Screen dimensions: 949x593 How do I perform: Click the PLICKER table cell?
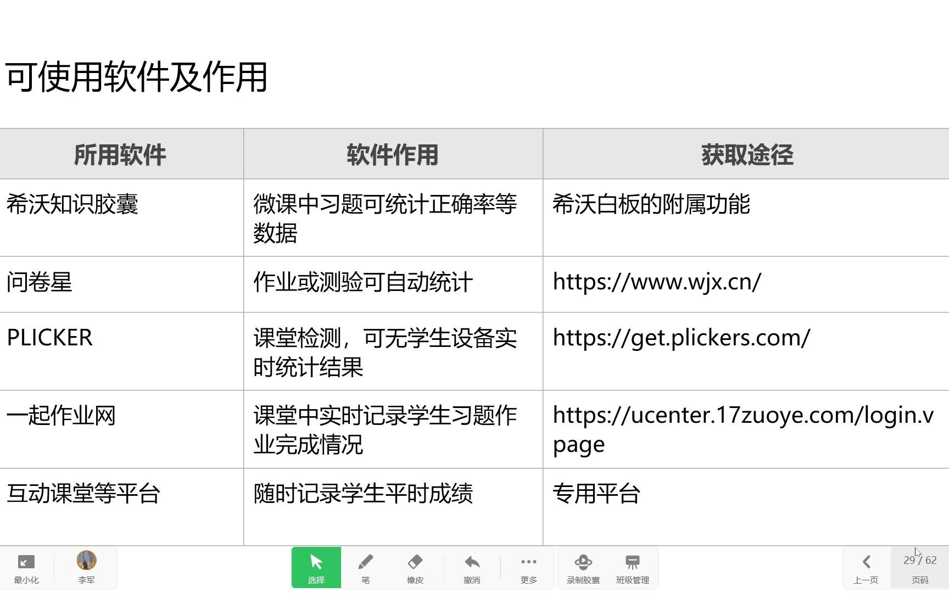(121, 351)
